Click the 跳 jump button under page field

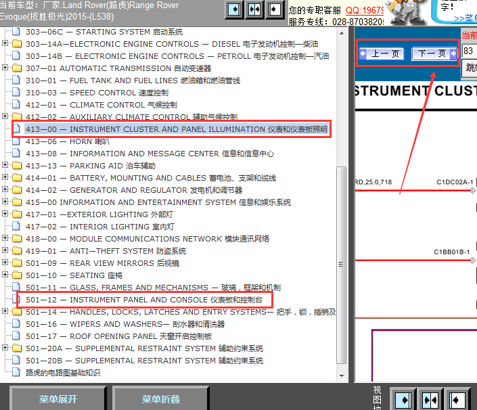470,68
